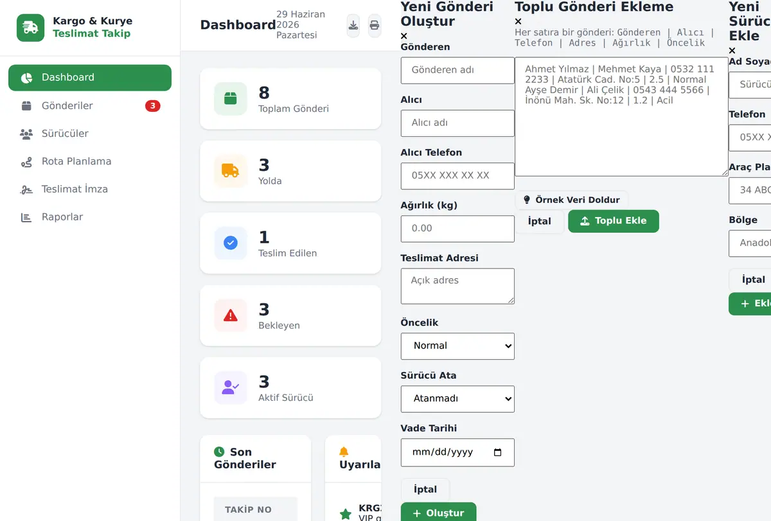Close the Yeni Gönderi Oluştur form
Viewport: 771px width, 521px height.
pos(404,36)
